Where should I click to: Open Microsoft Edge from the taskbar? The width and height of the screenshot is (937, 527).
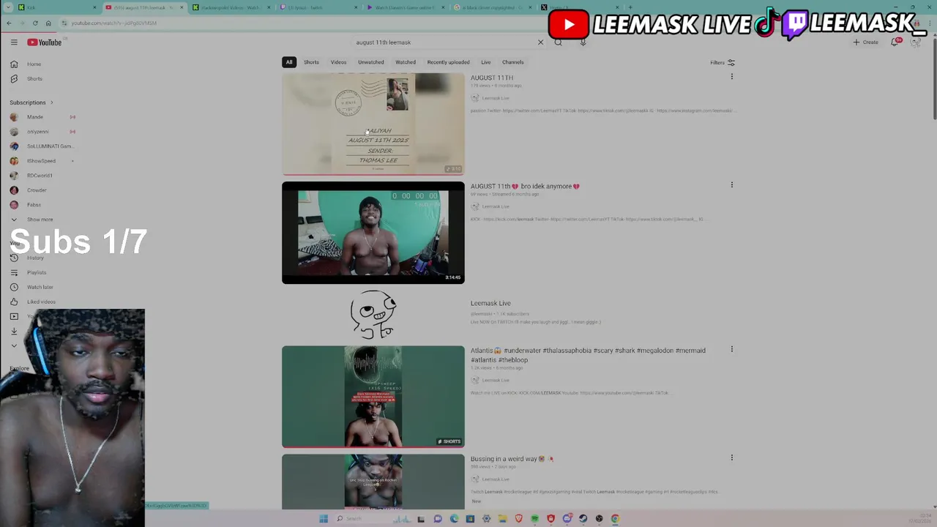(454, 519)
